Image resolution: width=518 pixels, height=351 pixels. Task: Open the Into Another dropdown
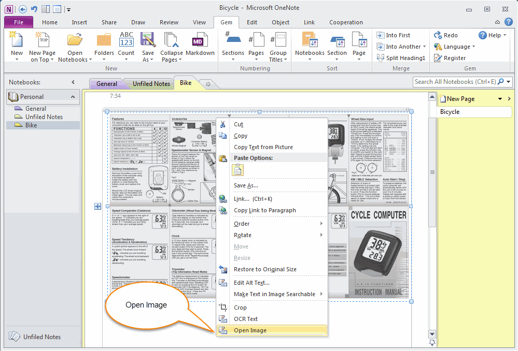pyautogui.click(x=425, y=47)
